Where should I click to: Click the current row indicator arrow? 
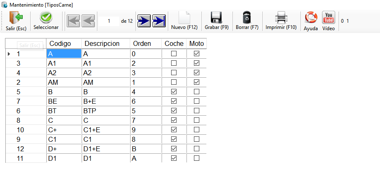click(9, 54)
